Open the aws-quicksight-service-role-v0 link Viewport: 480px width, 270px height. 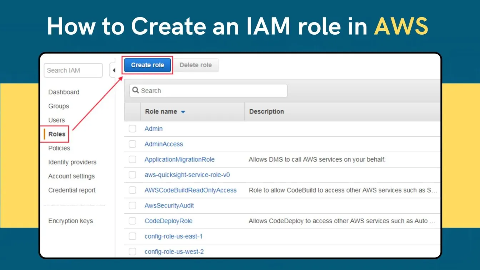[187, 175]
